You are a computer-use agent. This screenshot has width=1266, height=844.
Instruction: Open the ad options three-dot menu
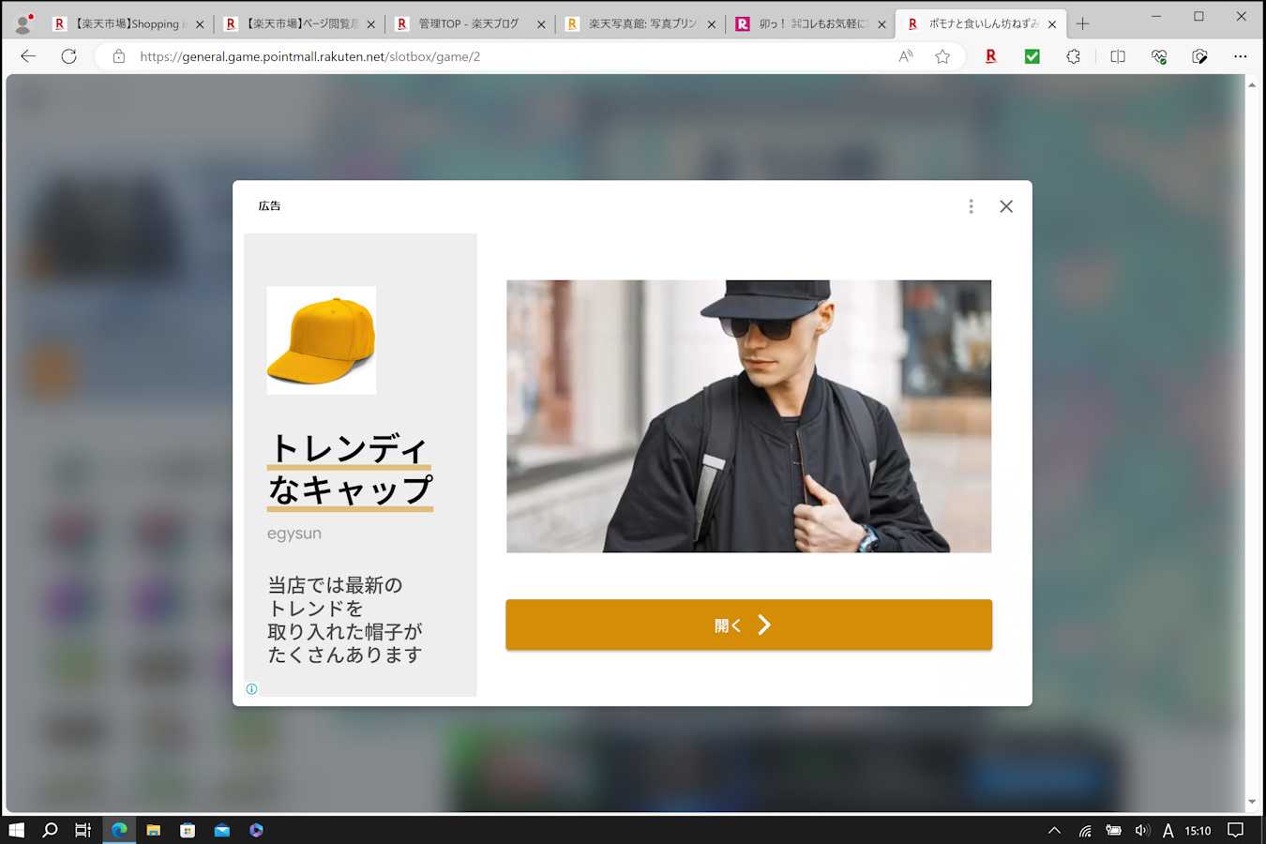click(x=971, y=206)
